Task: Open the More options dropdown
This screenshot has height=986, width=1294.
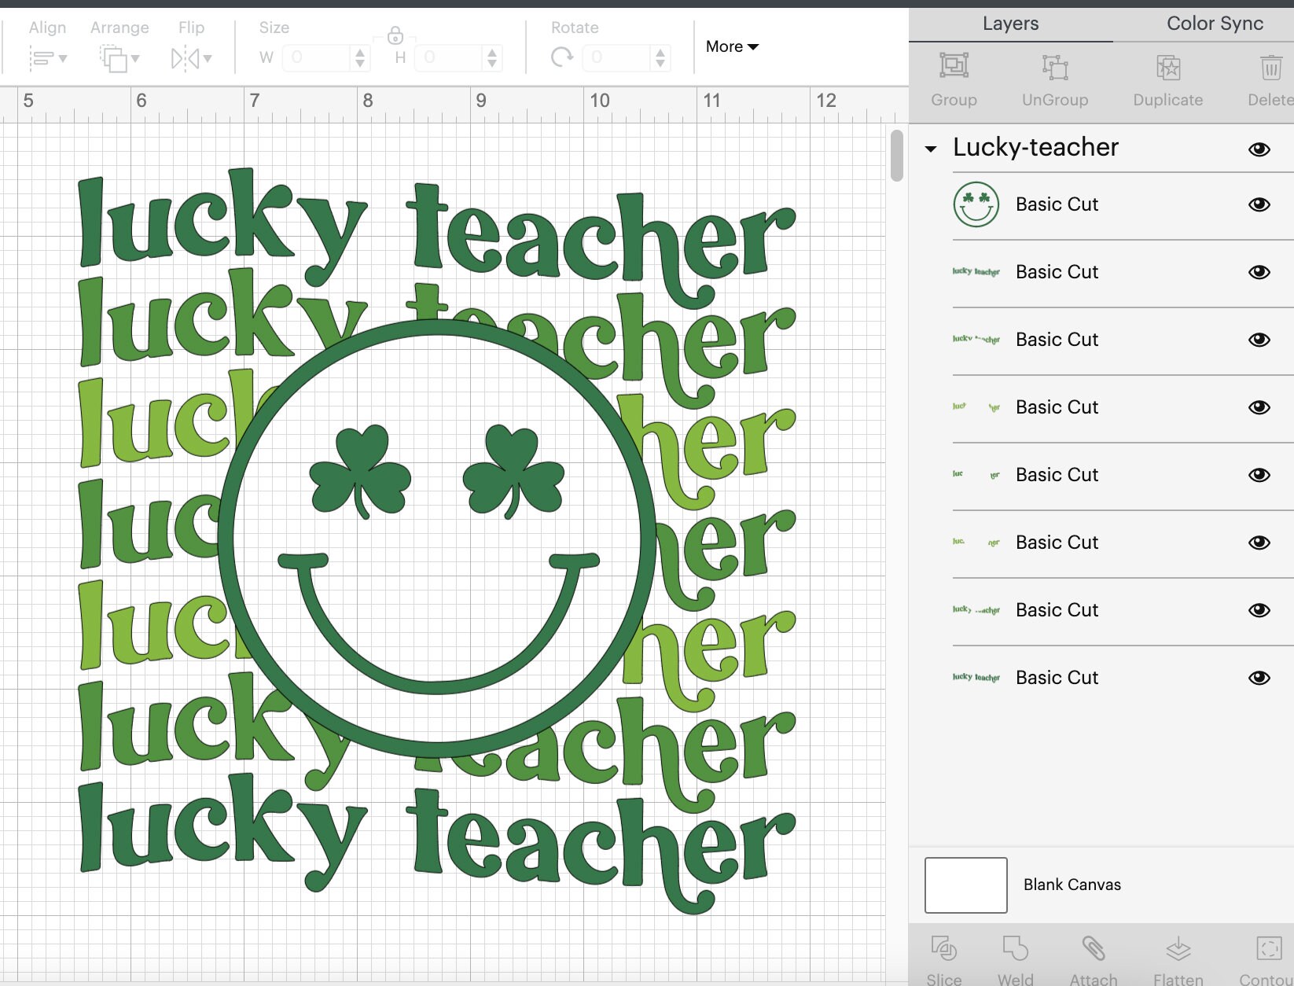Action: [730, 46]
